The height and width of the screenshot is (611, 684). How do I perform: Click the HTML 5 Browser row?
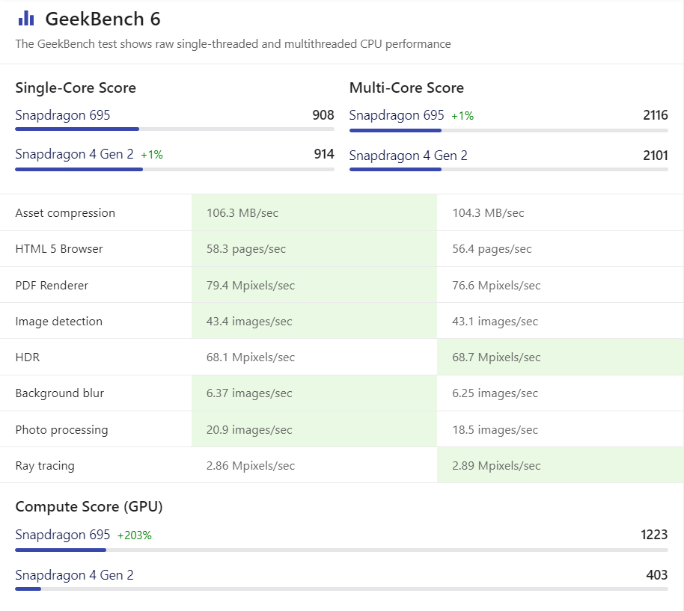[x=60, y=248]
